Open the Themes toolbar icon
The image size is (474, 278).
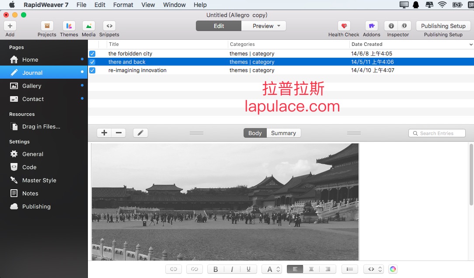tap(69, 26)
